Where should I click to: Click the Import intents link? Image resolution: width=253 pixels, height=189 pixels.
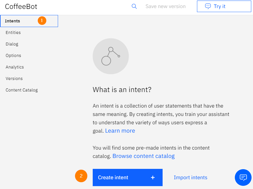[191, 177]
